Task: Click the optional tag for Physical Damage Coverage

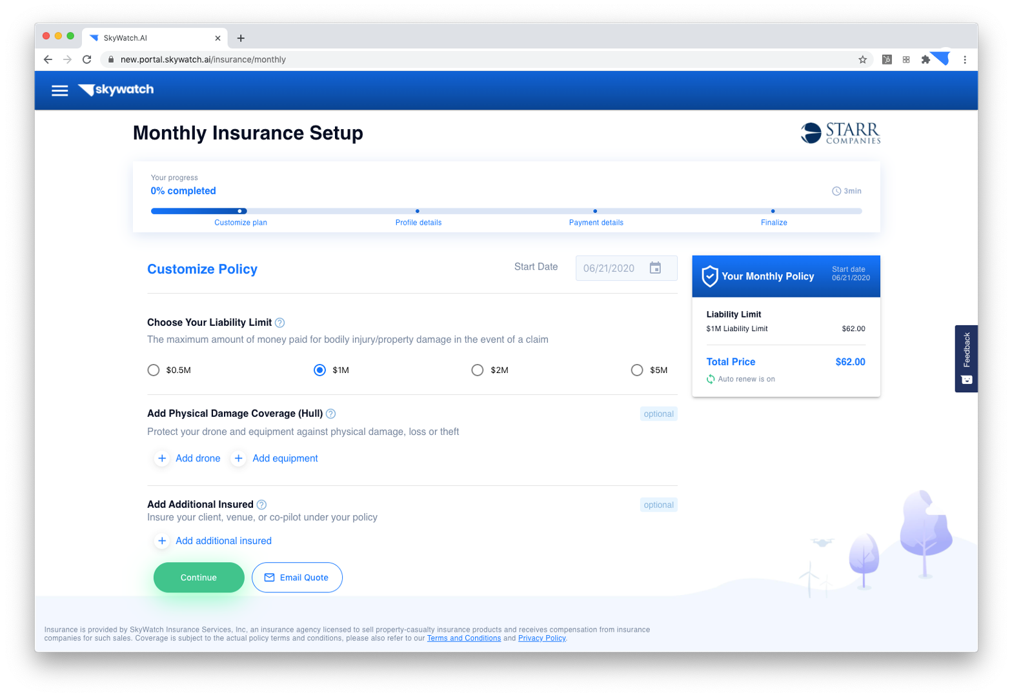Action: 658,414
